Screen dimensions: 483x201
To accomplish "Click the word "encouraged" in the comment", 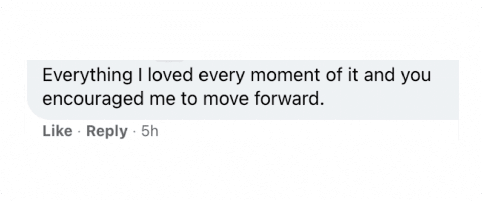I will pos(93,99).
